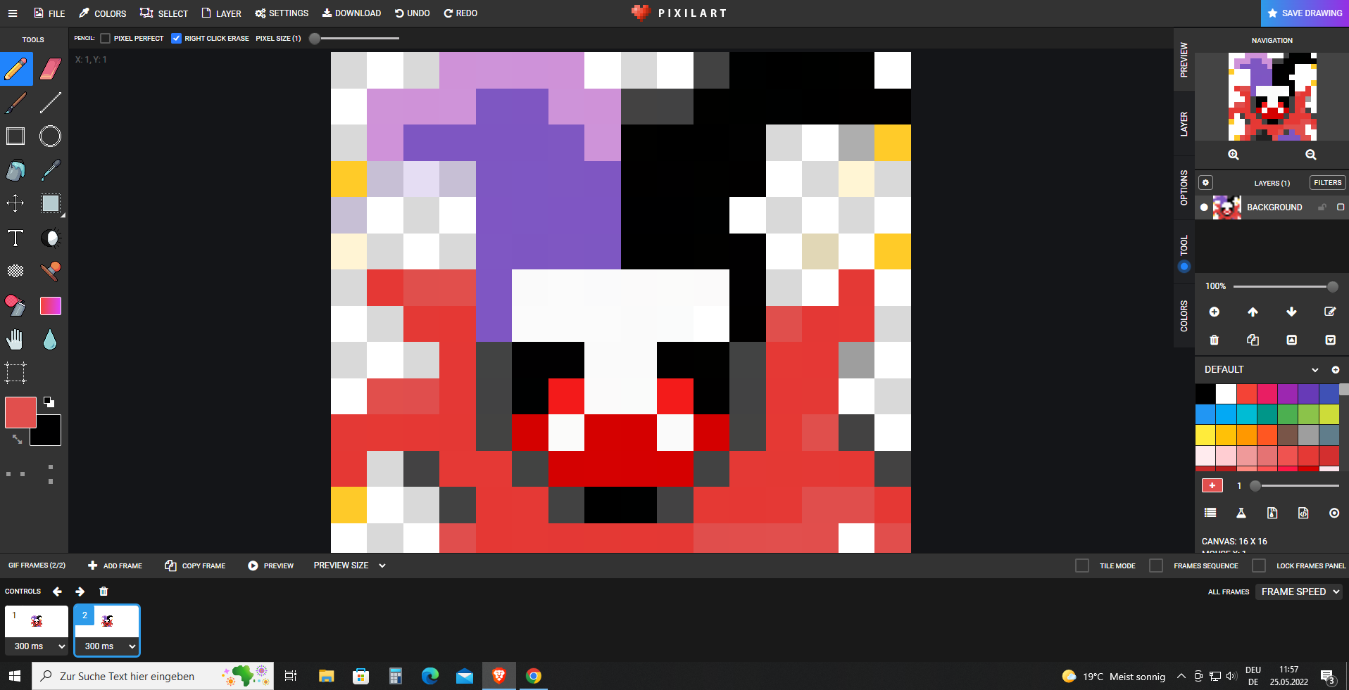Screen dimensions: 1349x690
Task: Select the Eraser tool
Action: (x=51, y=69)
